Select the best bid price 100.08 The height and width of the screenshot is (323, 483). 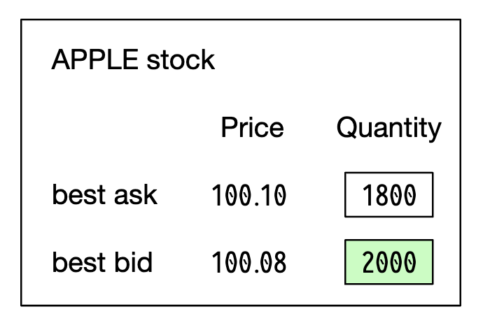pyautogui.click(x=248, y=263)
